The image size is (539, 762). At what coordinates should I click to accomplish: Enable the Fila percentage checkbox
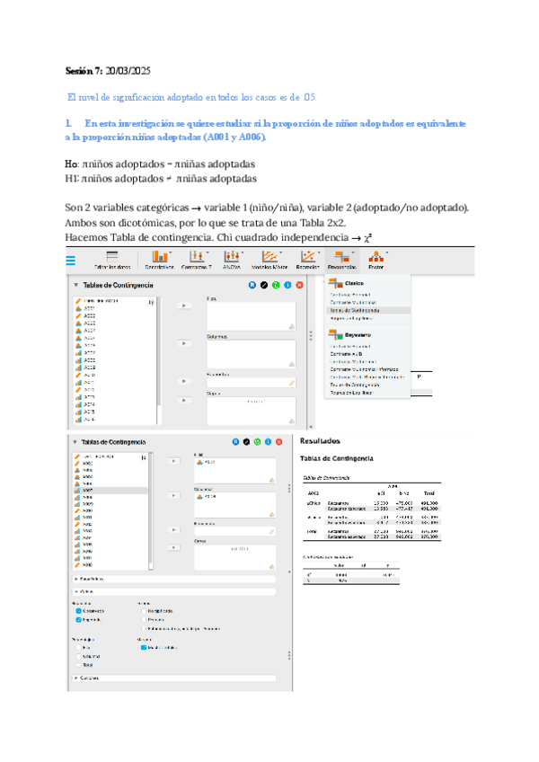pos(79,647)
